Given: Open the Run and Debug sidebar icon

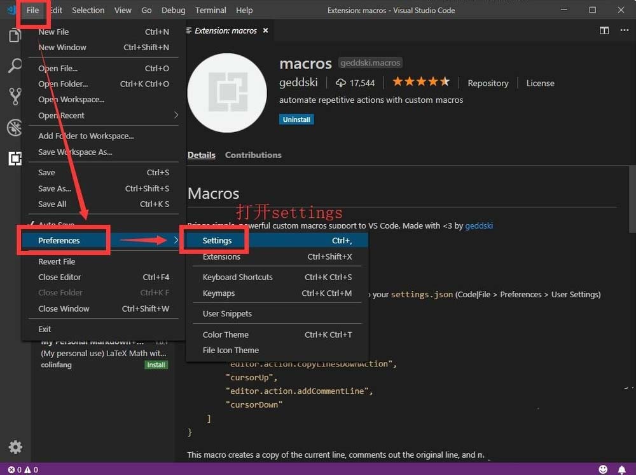Looking at the screenshot, I should click(x=15, y=127).
